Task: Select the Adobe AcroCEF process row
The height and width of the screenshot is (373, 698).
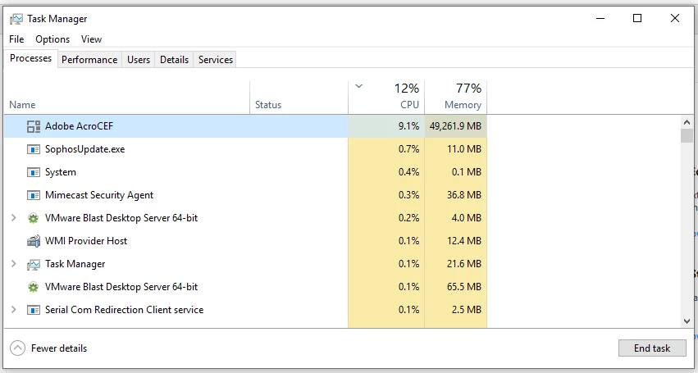Action: pyautogui.click(x=246, y=126)
